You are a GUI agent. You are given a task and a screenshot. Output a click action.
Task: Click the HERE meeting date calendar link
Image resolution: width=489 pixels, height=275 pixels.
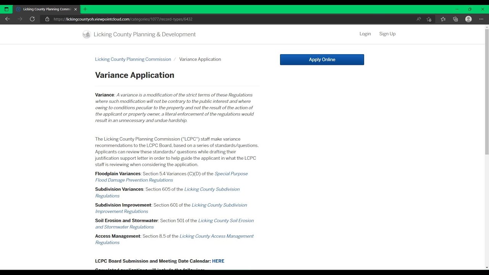coord(218,261)
